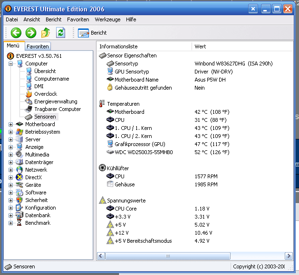Click the Energieverwaltung icon
This screenshot has width=299, height=275.
click(x=29, y=101)
